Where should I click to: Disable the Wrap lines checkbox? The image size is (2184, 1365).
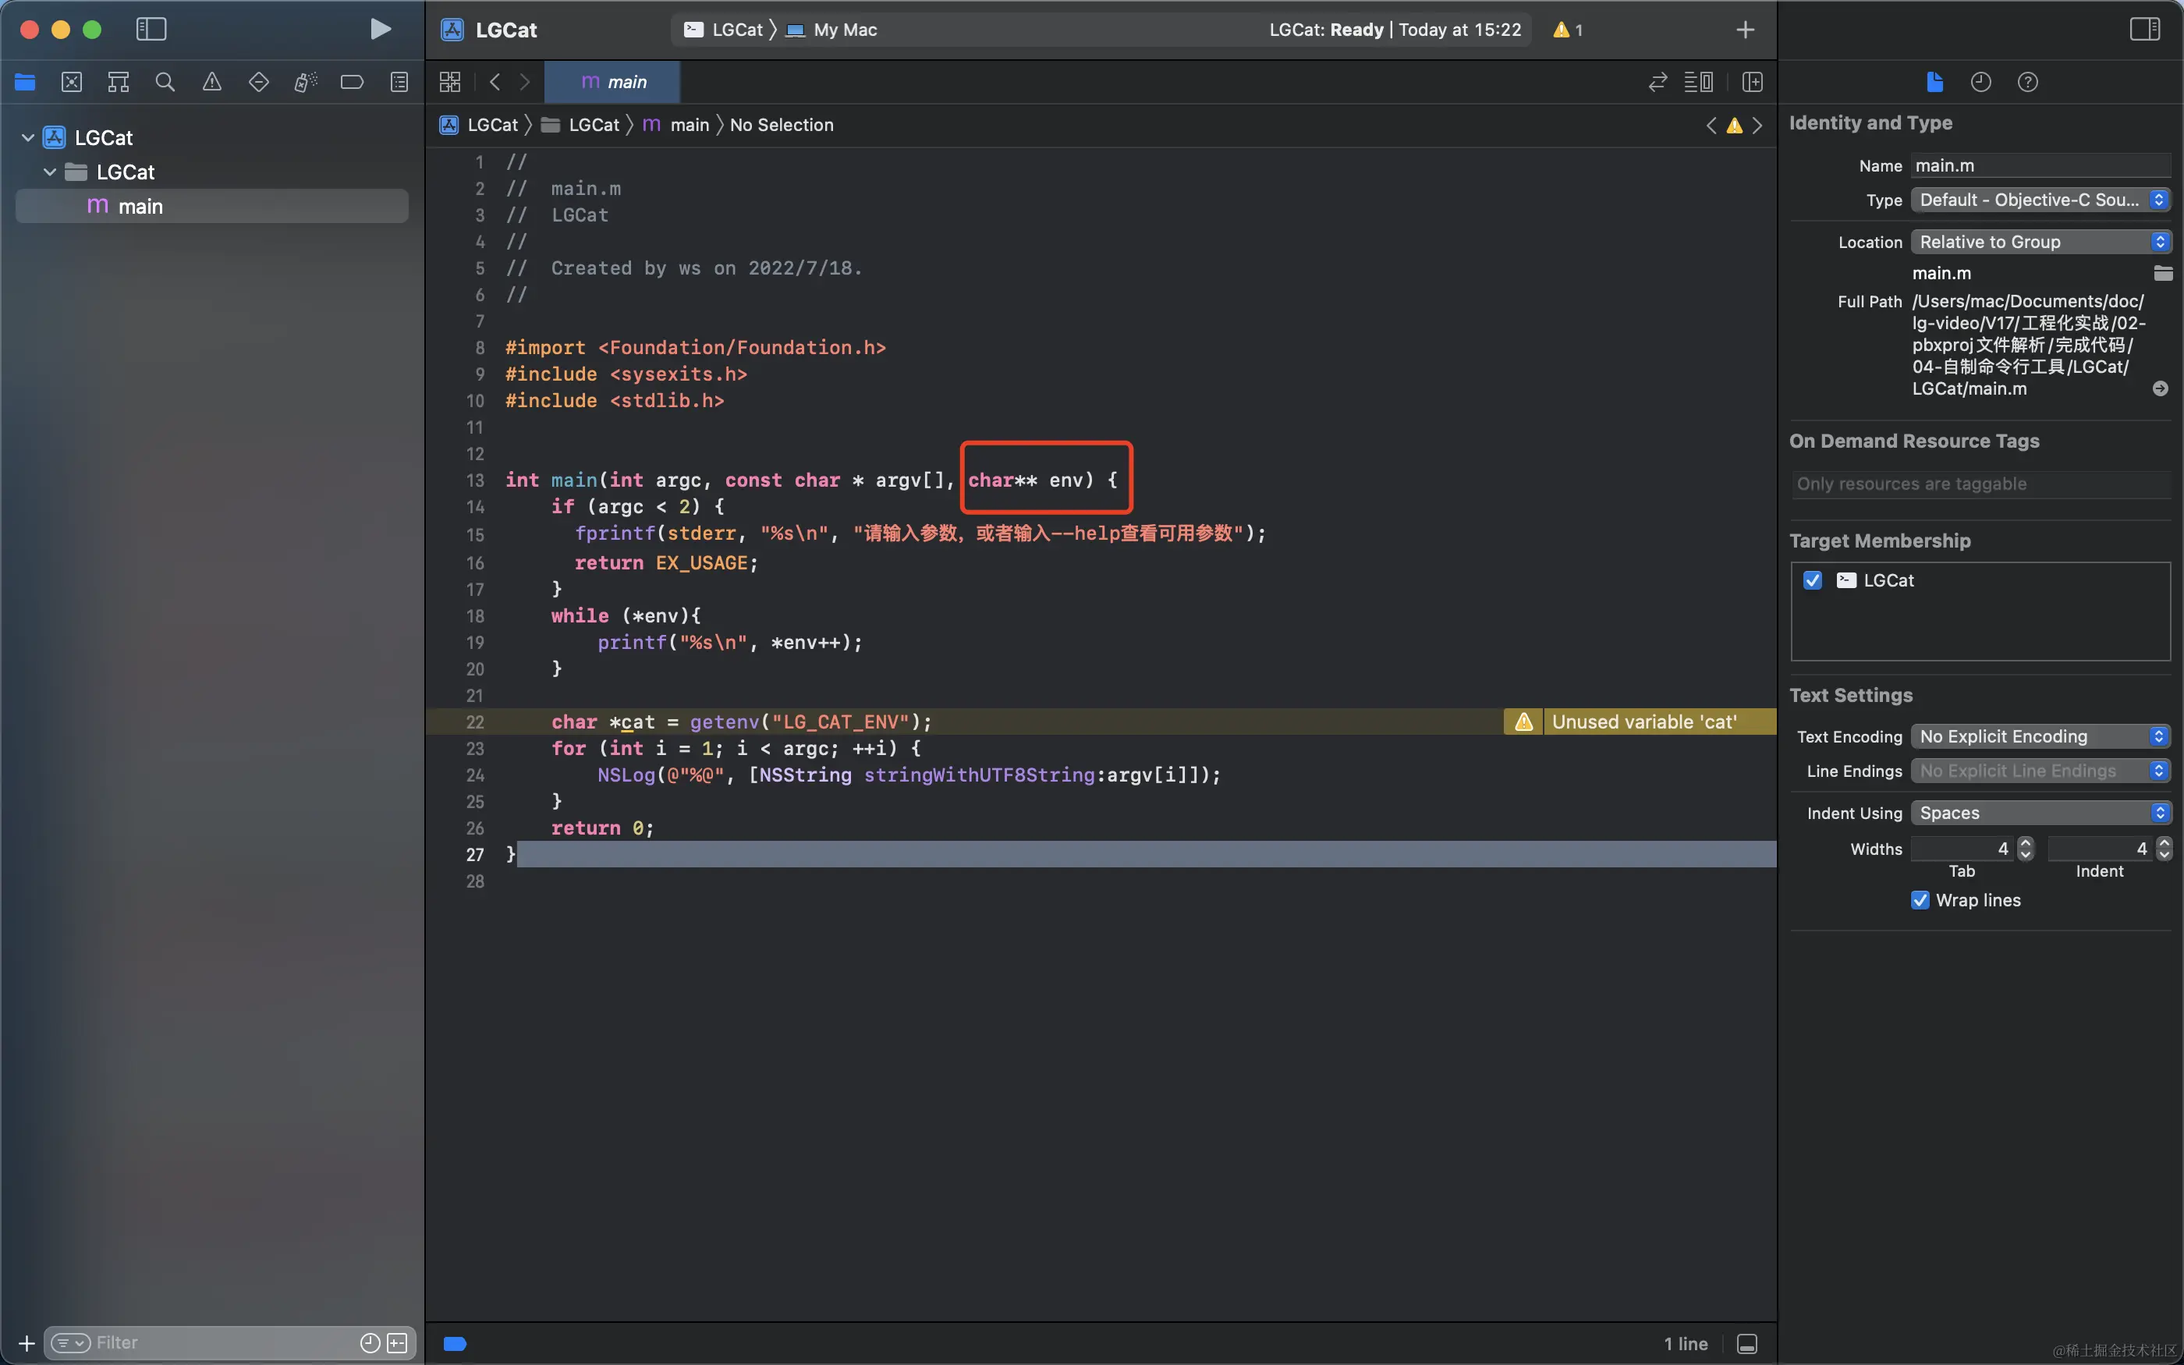[x=1920, y=900]
